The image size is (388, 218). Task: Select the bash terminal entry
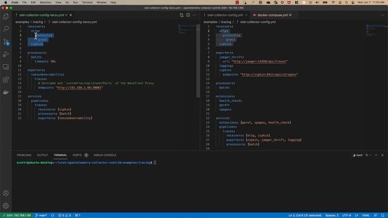tap(358, 155)
